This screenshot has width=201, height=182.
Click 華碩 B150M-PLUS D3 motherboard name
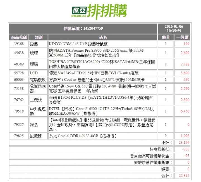[101, 100]
